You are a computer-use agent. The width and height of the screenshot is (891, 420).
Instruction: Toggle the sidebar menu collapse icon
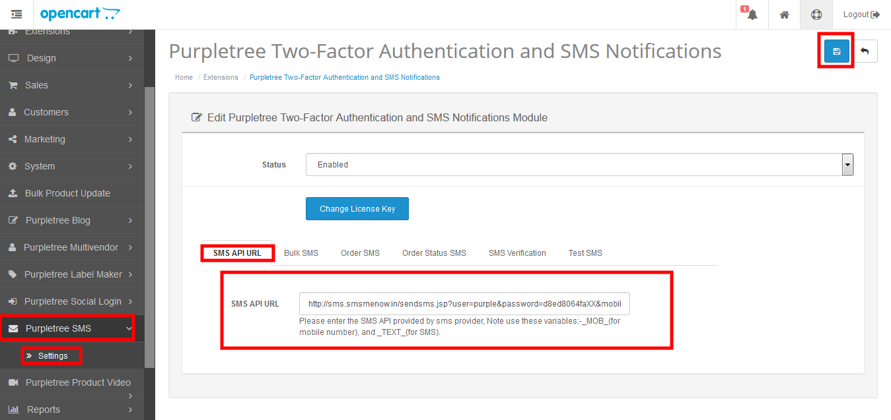point(17,15)
